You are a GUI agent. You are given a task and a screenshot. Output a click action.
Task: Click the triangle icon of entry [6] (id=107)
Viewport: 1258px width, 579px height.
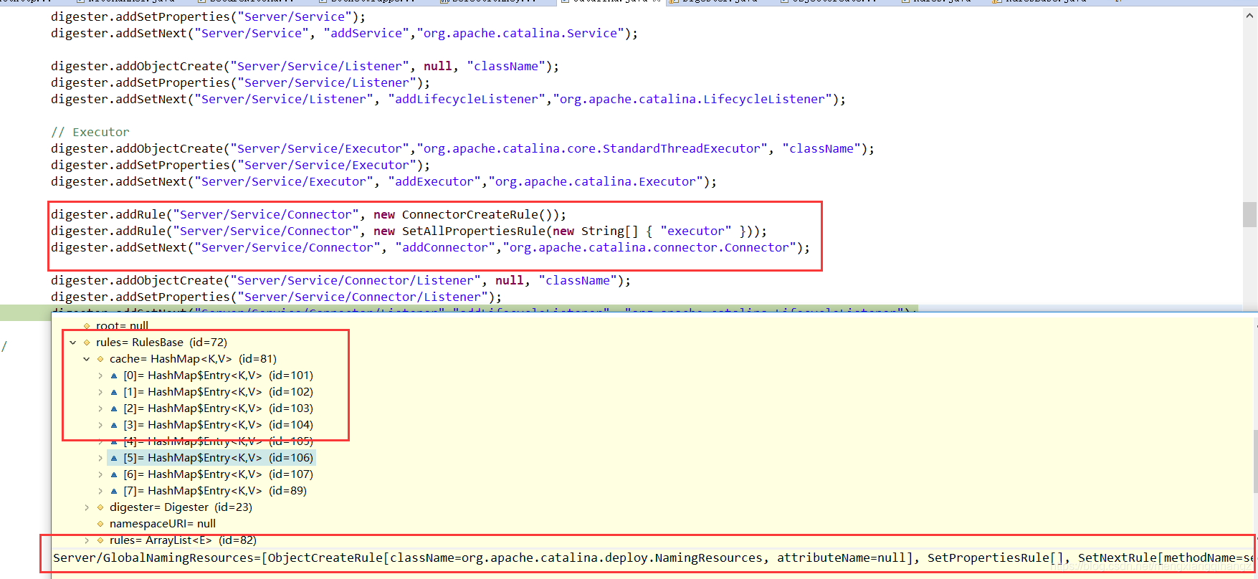tap(114, 474)
